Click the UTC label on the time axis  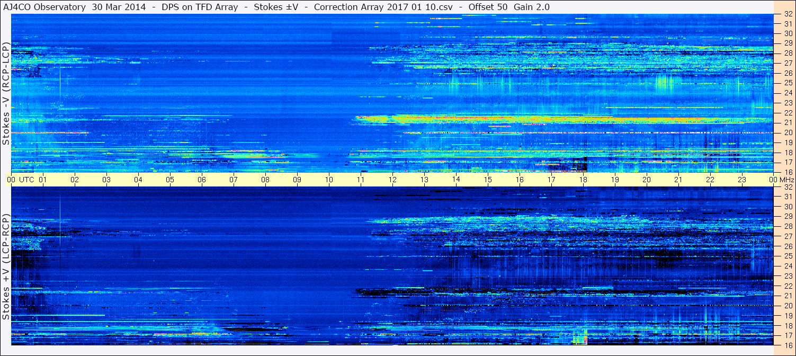[x=26, y=180]
